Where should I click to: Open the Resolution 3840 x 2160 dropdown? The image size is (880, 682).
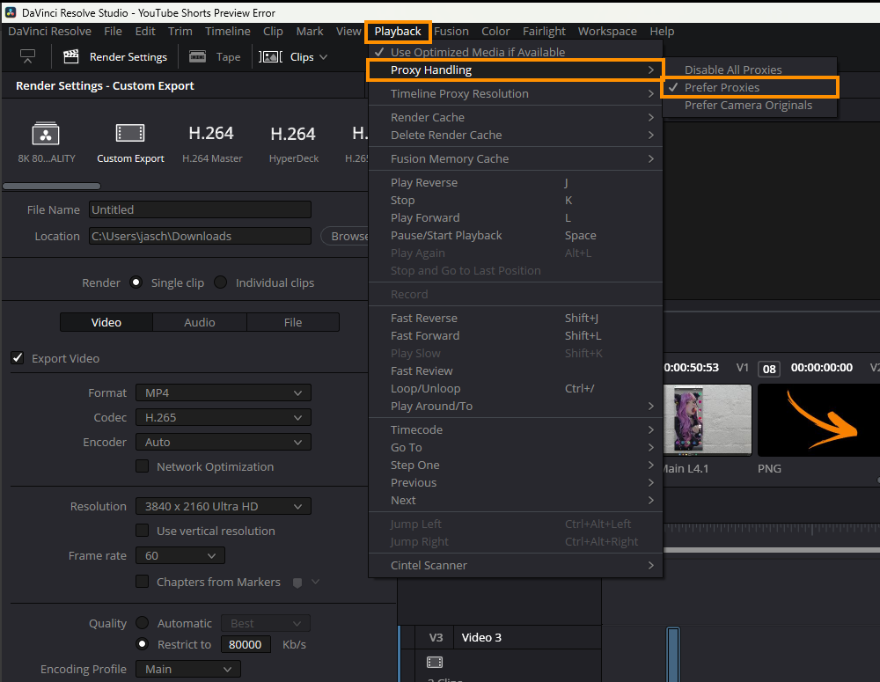(224, 506)
